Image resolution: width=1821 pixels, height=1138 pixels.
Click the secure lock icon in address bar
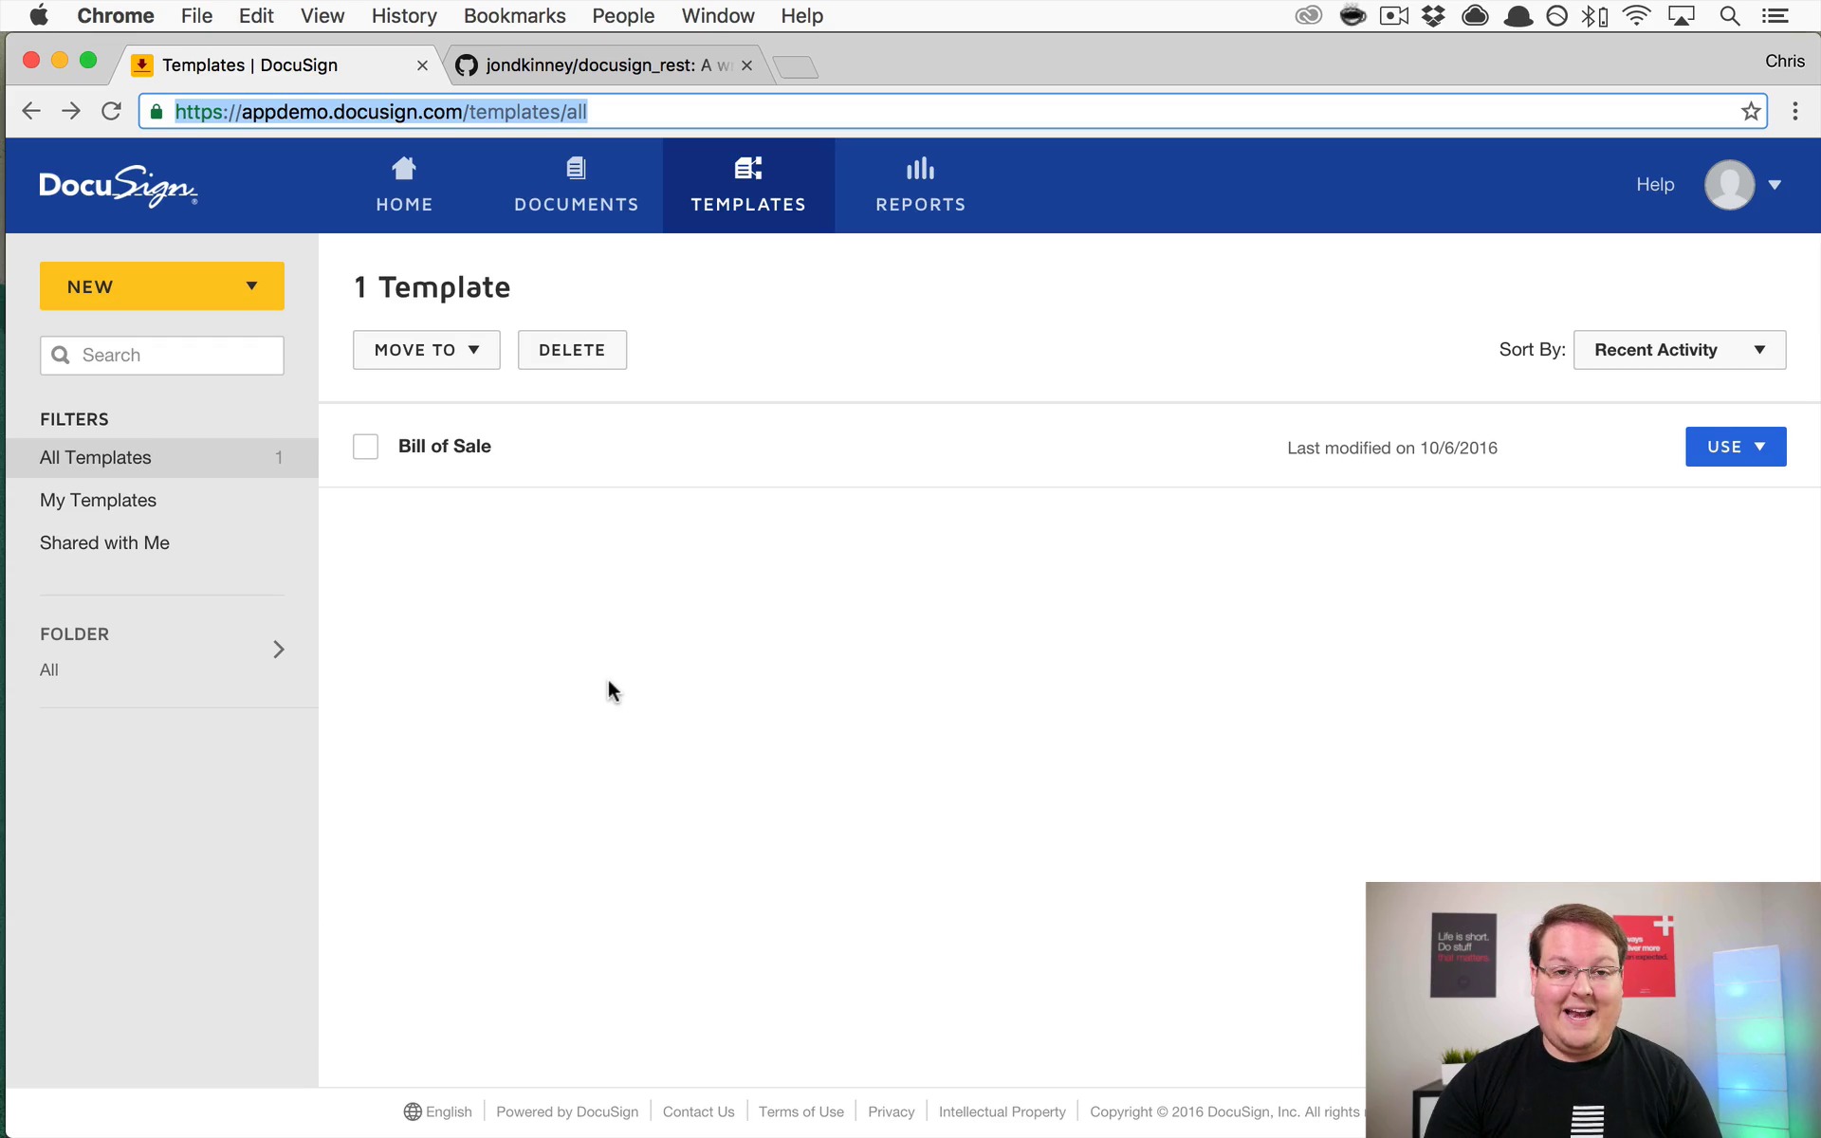point(156,112)
